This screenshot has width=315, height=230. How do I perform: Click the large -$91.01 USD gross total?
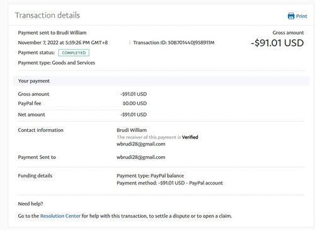tap(277, 43)
